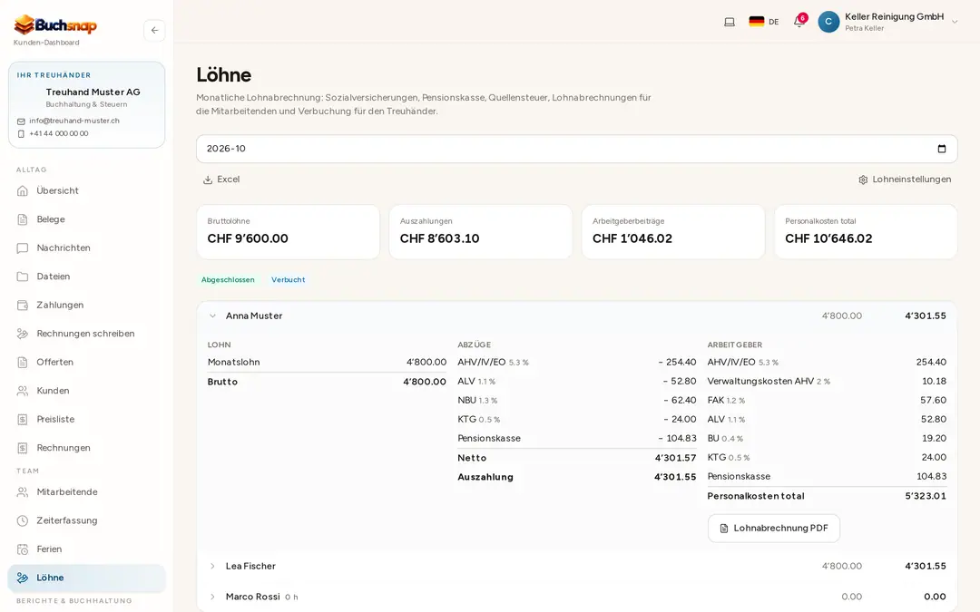The width and height of the screenshot is (980, 612).
Task: Click the Kunden people icon
Action: pos(23,391)
